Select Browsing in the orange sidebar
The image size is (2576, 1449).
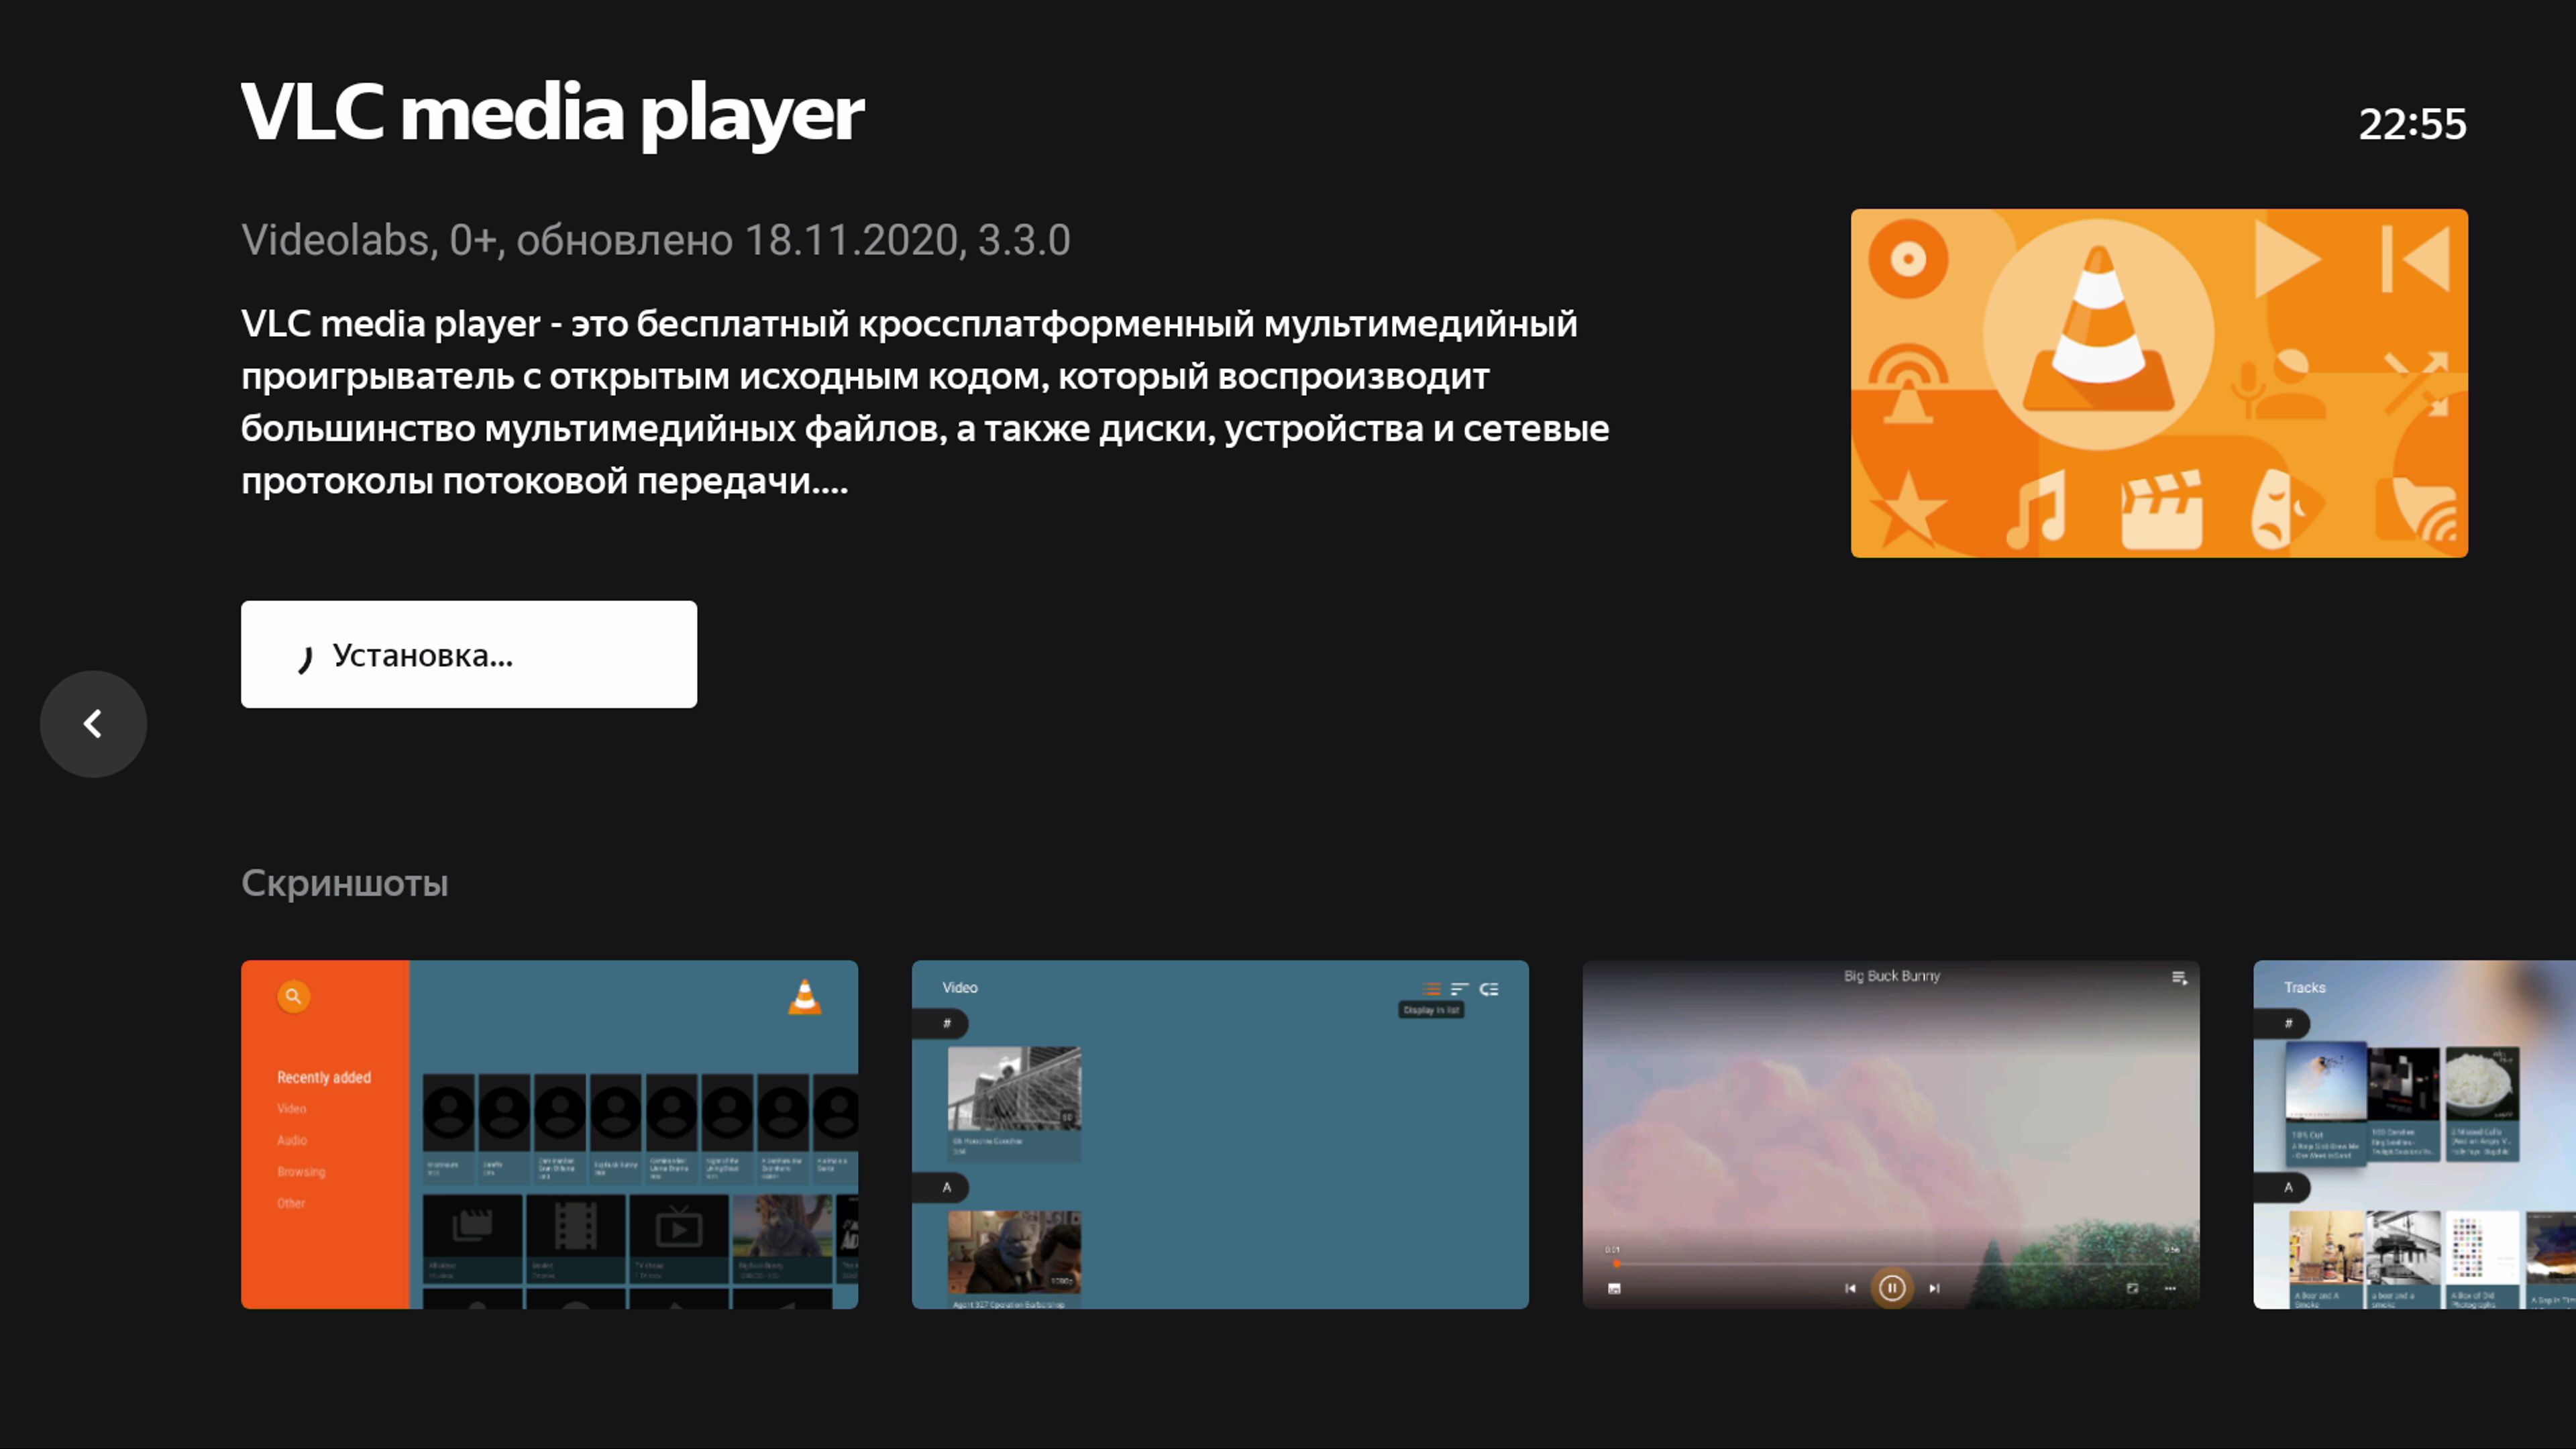(x=301, y=1171)
